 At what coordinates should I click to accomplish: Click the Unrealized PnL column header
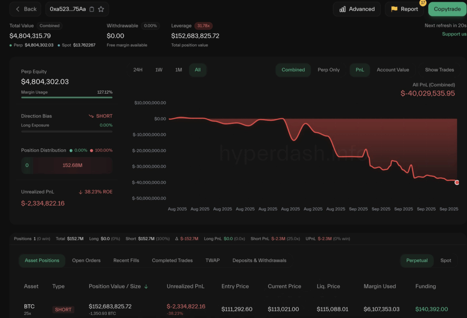coord(185,287)
